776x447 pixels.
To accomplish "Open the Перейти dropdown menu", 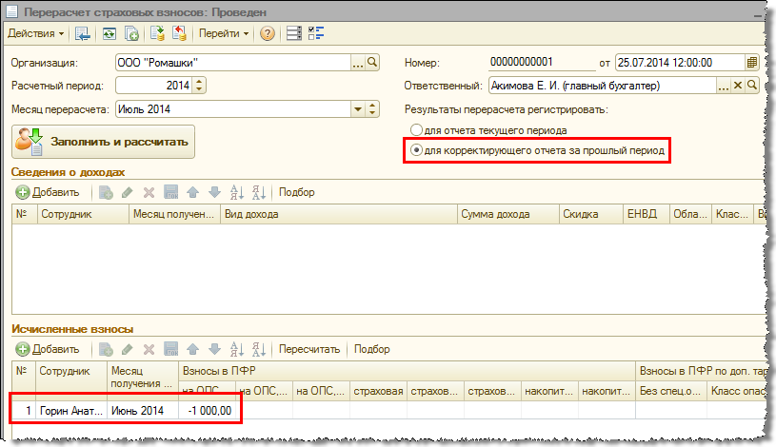I will coord(223,33).
